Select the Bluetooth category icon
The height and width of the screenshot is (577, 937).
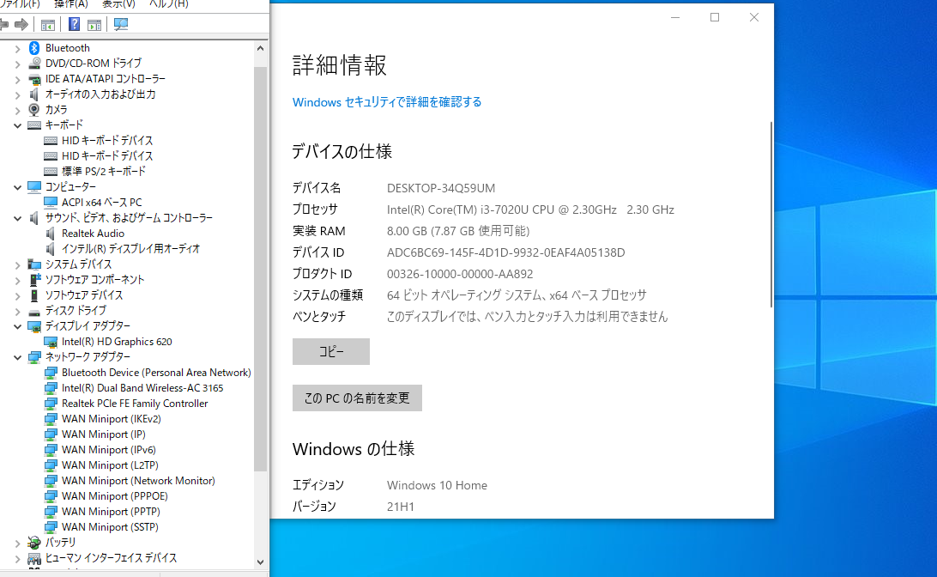click(x=34, y=48)
